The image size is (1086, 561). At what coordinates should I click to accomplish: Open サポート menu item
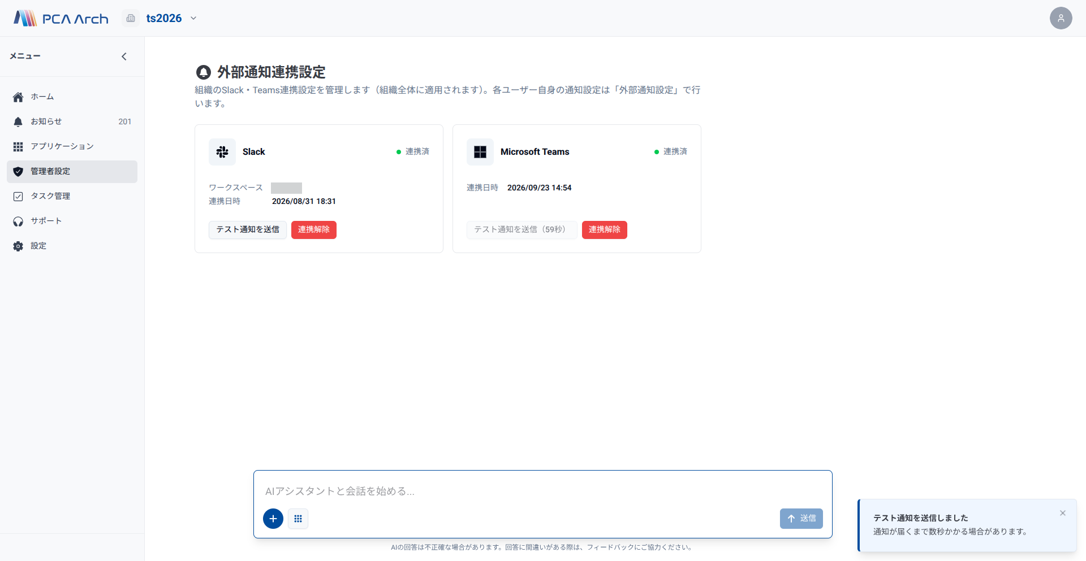click(x=72, y=221)
